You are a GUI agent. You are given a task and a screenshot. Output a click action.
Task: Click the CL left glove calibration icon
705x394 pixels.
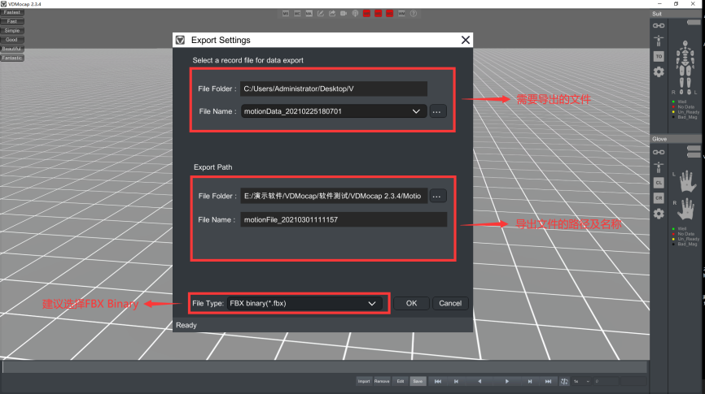(659, 183)
